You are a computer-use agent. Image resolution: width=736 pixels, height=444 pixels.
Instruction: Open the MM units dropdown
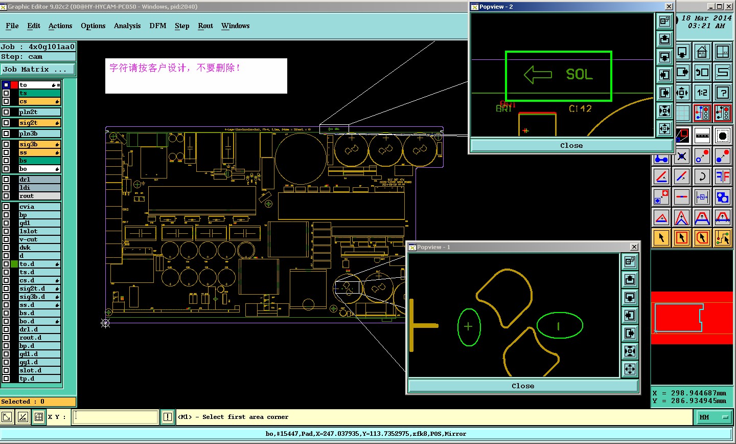pyautogui.click(x=714, y=417)
